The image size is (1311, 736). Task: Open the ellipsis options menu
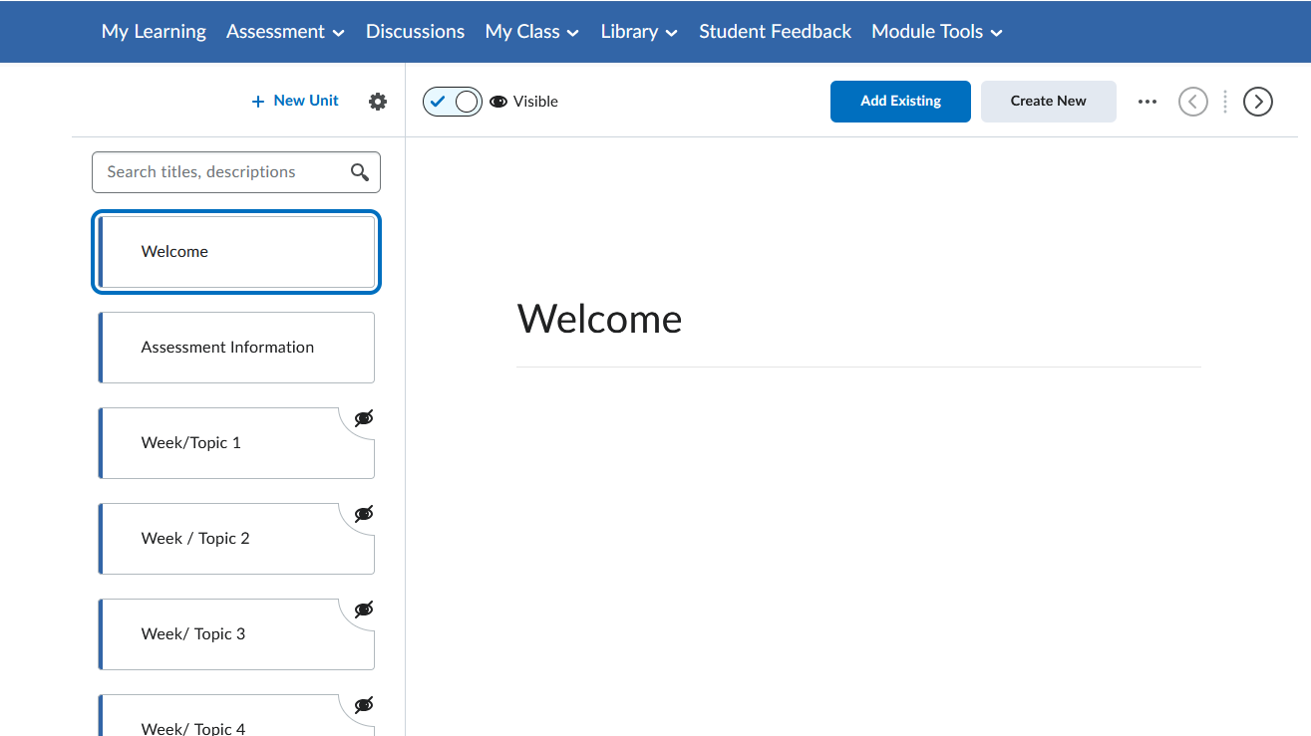click(1147, 101)
